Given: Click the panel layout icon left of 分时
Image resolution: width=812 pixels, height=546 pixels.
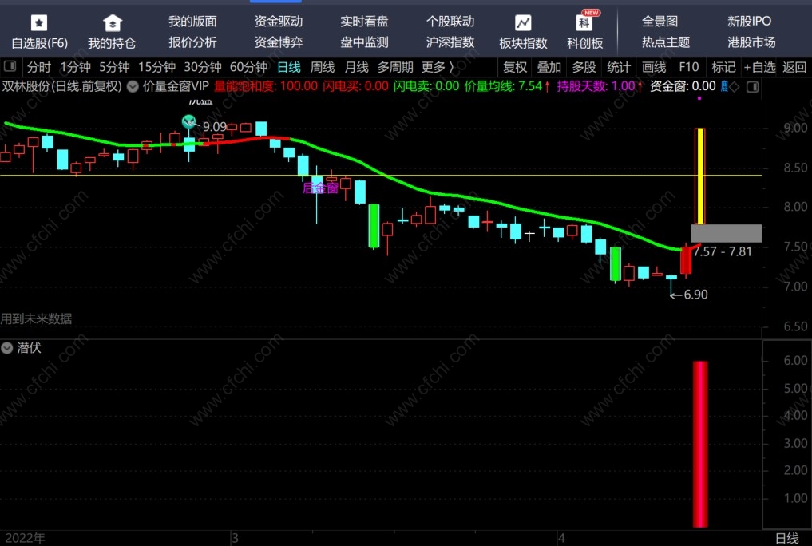Looking at the screenshot, I should click(10, 67).
